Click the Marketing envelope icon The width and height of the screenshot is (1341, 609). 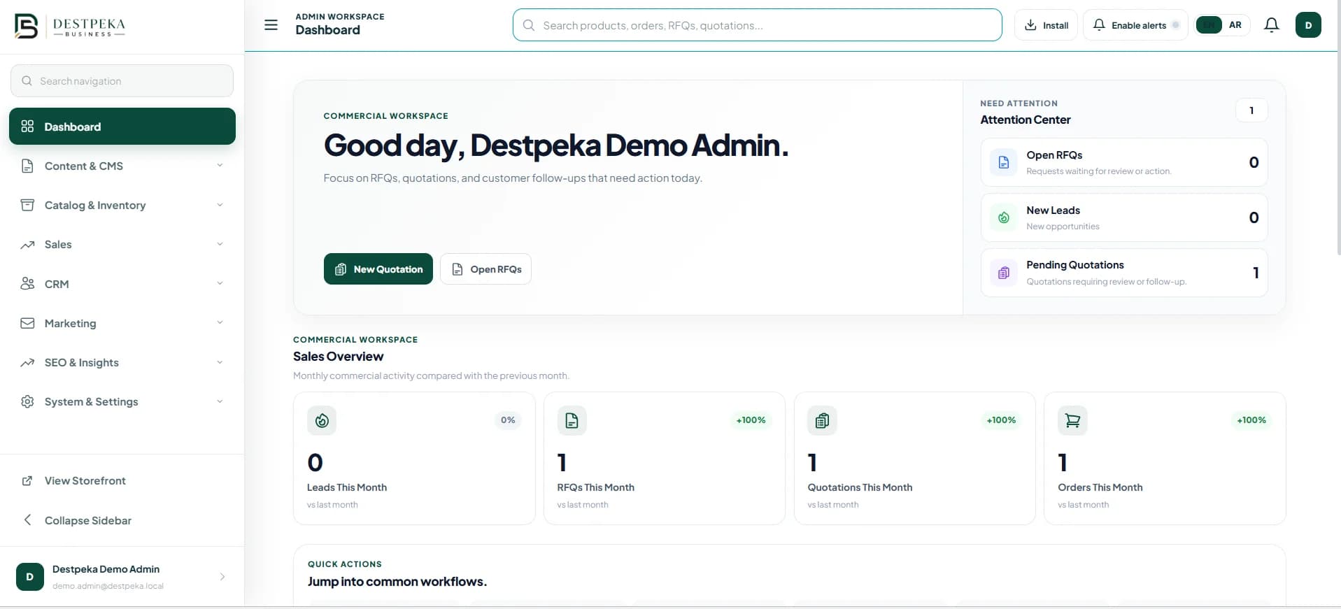click(27, 323)
